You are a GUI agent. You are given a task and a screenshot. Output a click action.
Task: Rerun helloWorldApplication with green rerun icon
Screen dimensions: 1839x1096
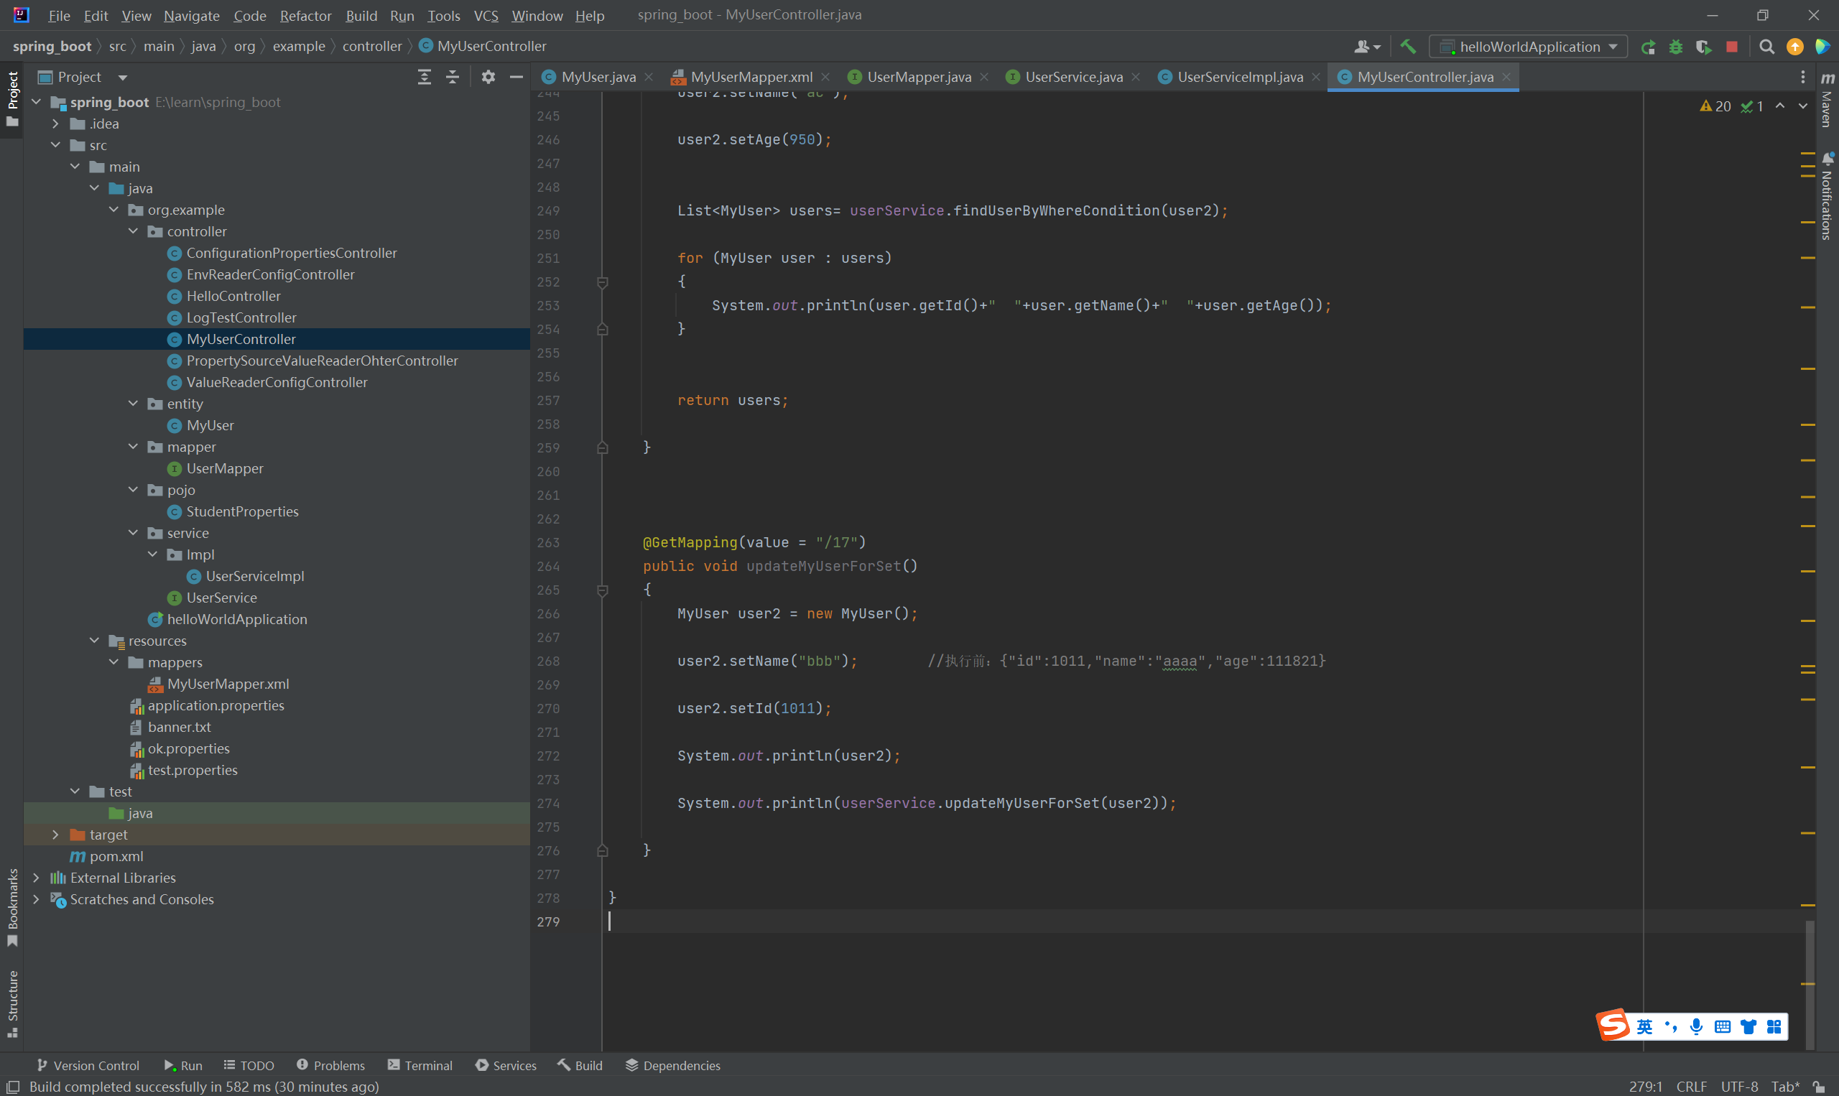pos(1648,47)
